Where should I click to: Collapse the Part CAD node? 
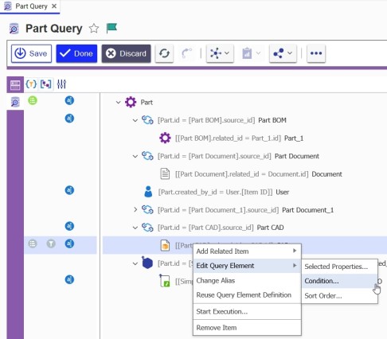pyautogui.click(x=135, y=228)
